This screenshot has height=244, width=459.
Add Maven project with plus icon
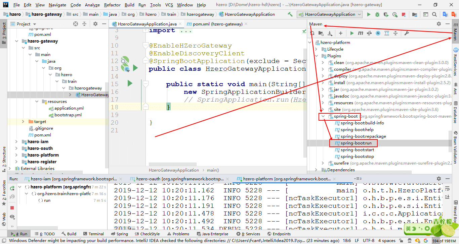tap(340, 33)
